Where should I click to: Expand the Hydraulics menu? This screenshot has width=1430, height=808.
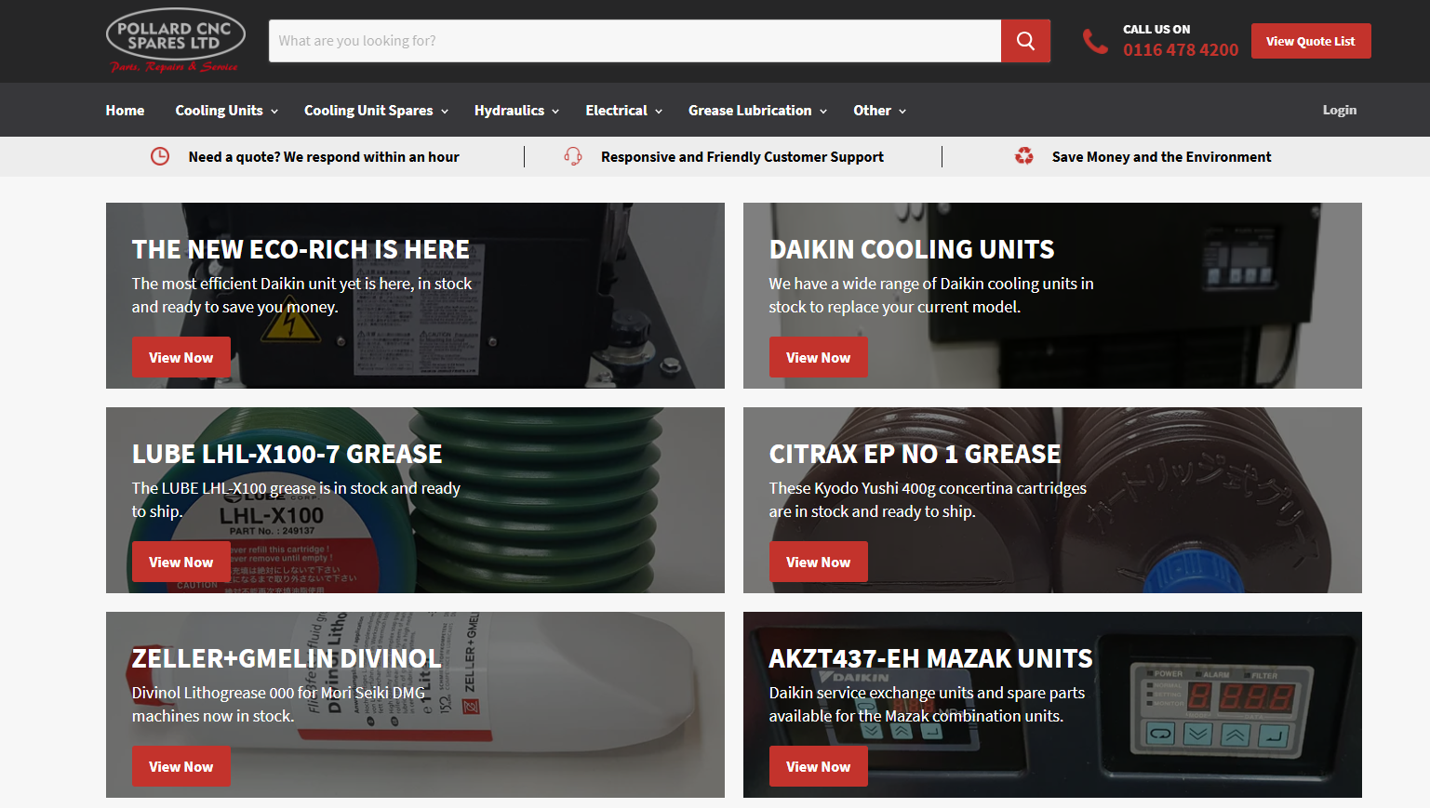click(516, 111)
